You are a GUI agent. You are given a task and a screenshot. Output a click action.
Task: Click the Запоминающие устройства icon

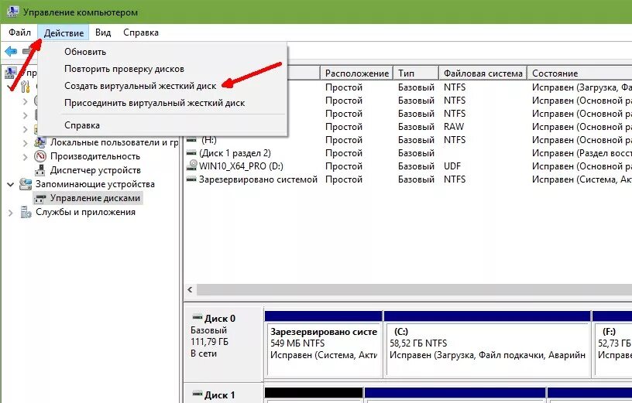[x=26, y=184]
